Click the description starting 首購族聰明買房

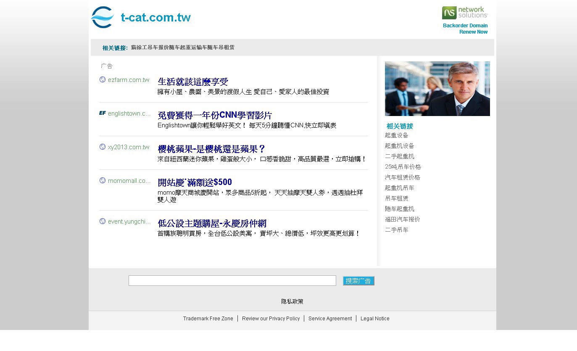pos(259,233)
